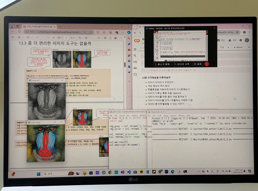Open Options menu in Lab13_3.py editor

point(135,115)
